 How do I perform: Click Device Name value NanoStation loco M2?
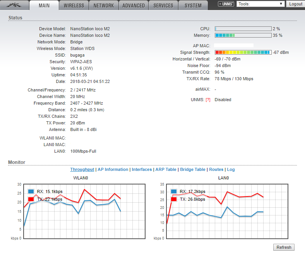[x=90, y=35]
